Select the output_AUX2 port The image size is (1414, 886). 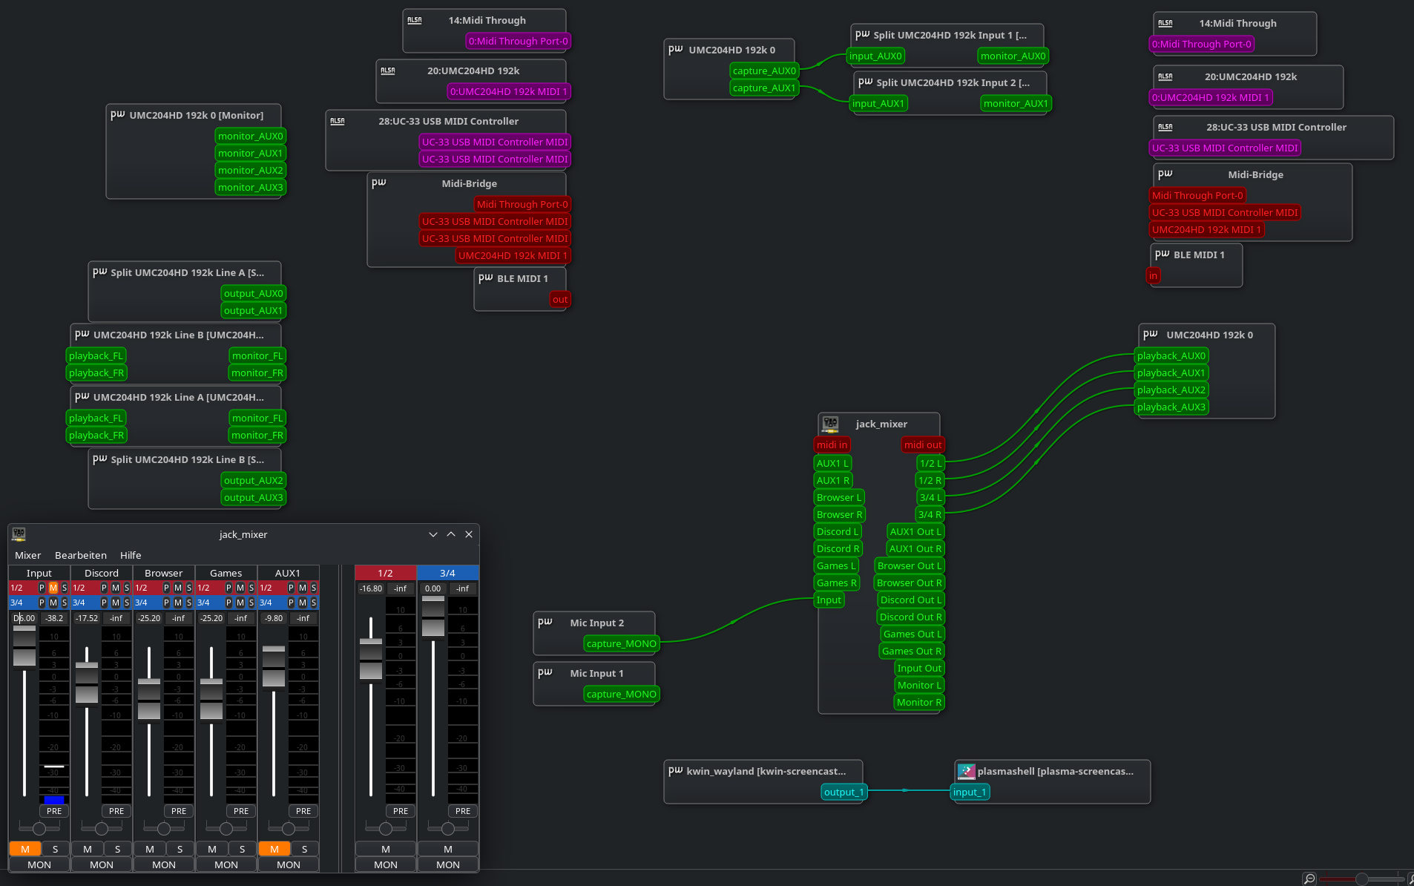254,480
